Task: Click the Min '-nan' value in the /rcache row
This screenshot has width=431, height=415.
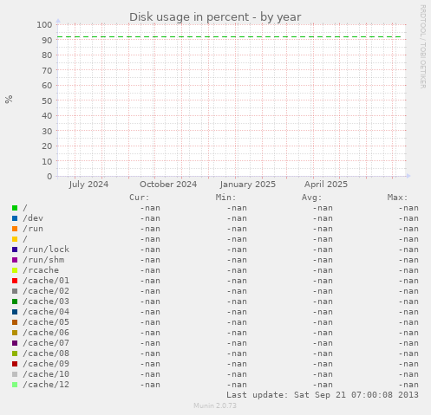Action: pyautogui.click(x=237, y=270)
